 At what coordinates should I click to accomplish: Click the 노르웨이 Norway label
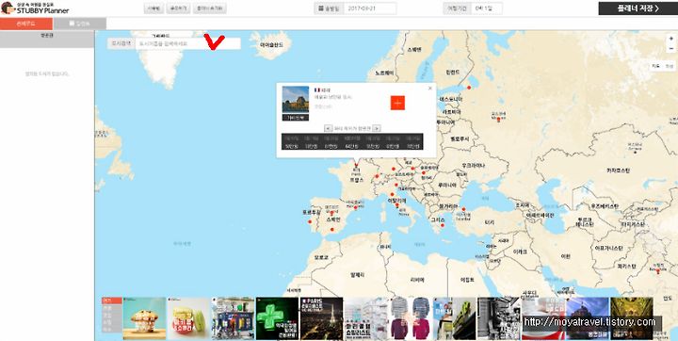(384, 73)
